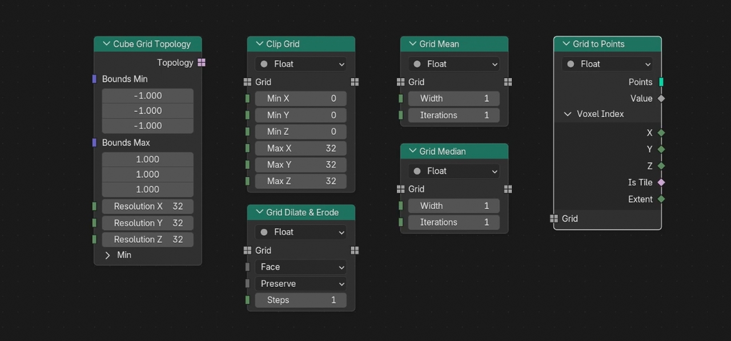This screenshot has width=731, height=341.
Task: Click the Is Tile output socket on Grid to Points
Action: tap(661, 182)
